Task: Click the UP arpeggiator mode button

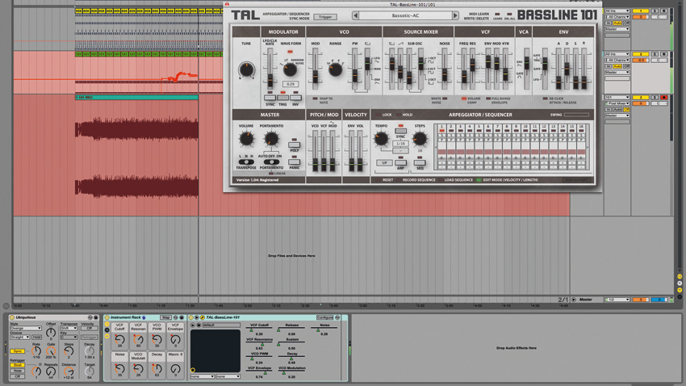Action: point(384,163)
